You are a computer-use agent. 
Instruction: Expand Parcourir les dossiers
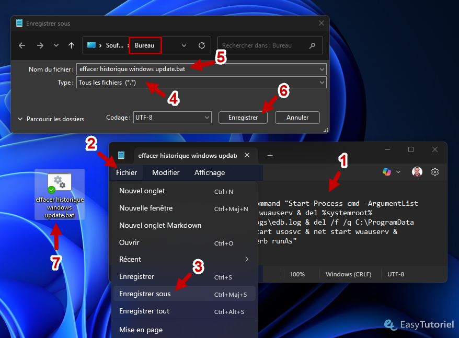(x=51, y=119)
